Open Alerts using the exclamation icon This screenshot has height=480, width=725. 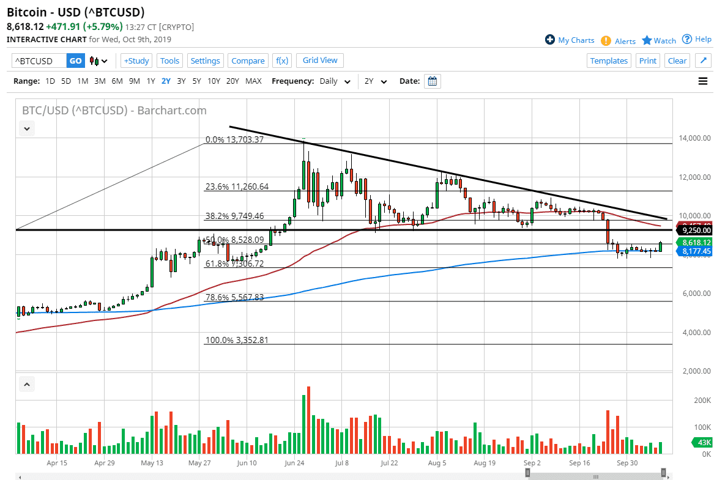pyautogui.click(x=605, y=40)
